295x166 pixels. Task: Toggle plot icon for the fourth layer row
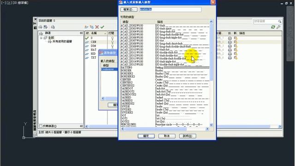click(230, 50)
